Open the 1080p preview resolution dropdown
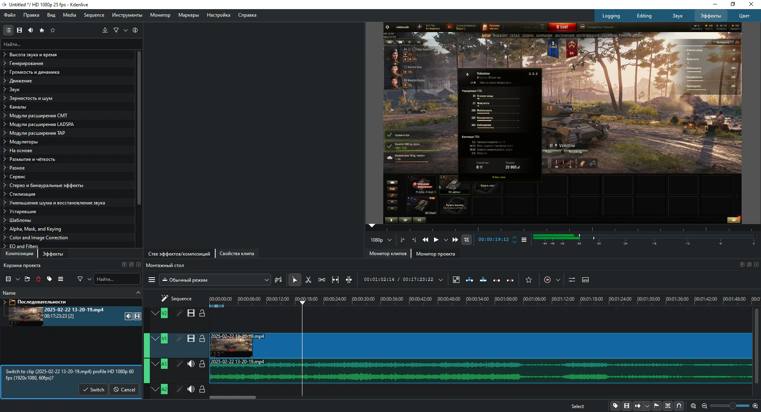This screenshot has width=761, height=412. [x=381, y=240]
